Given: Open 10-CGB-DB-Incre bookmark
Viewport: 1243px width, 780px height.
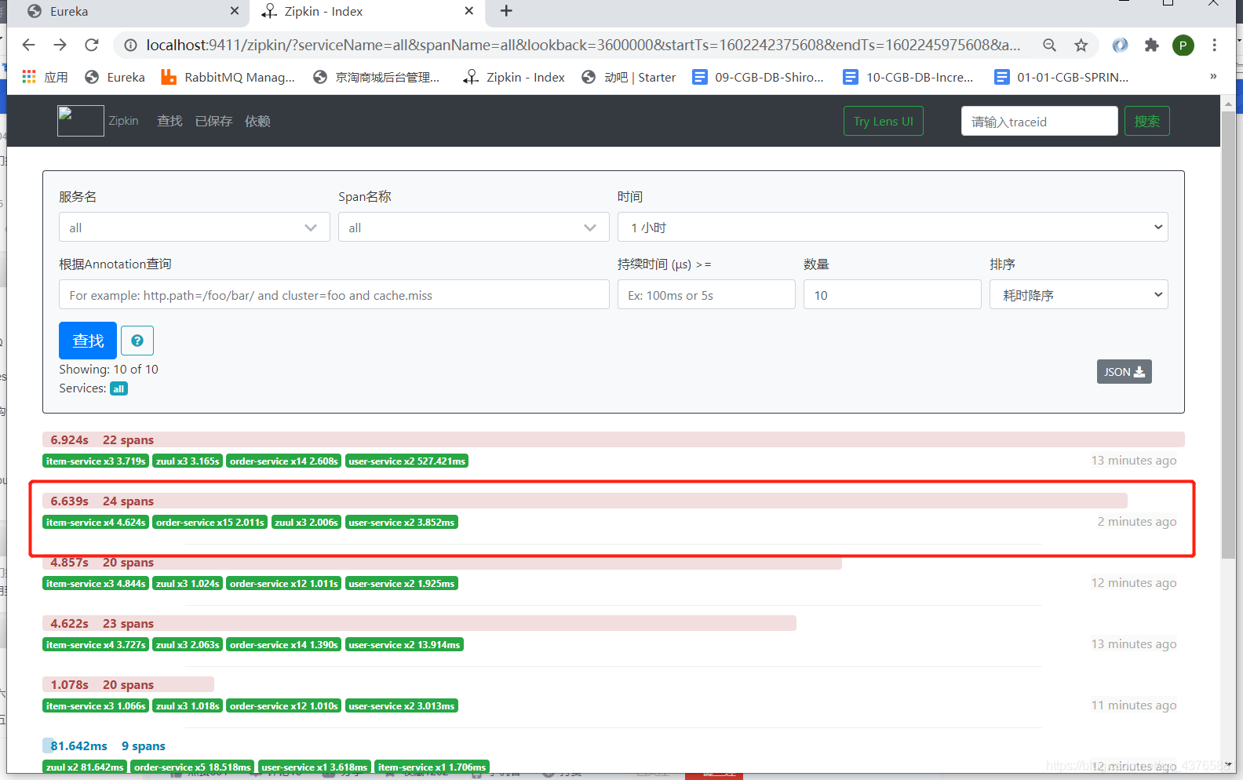Looking at the screenshot, I should coord(909,77).
